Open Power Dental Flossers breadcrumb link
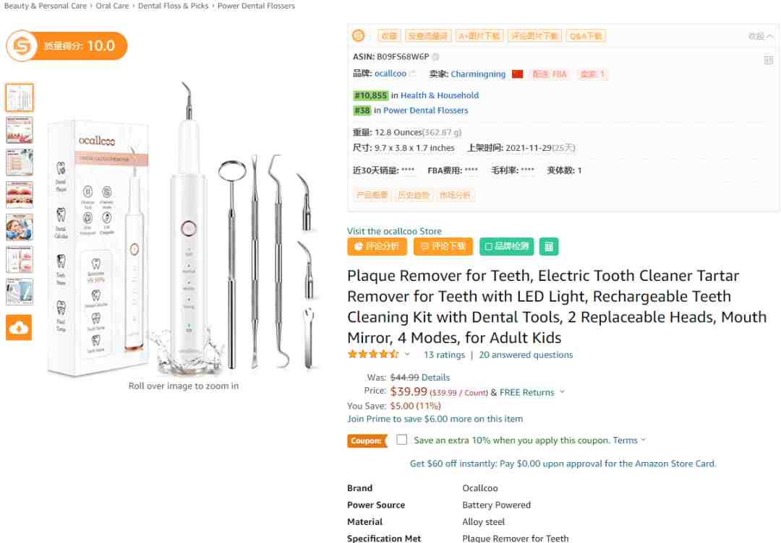 click(256, 6)
